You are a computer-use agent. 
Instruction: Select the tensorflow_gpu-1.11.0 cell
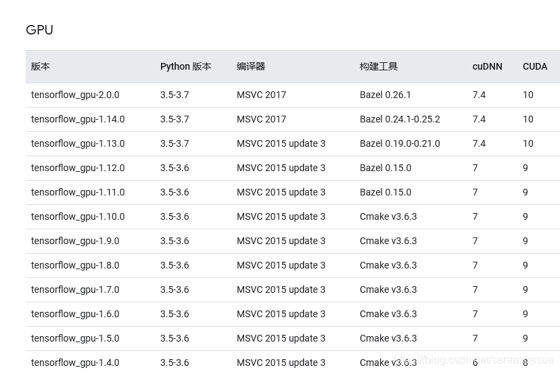click(78, 192)
